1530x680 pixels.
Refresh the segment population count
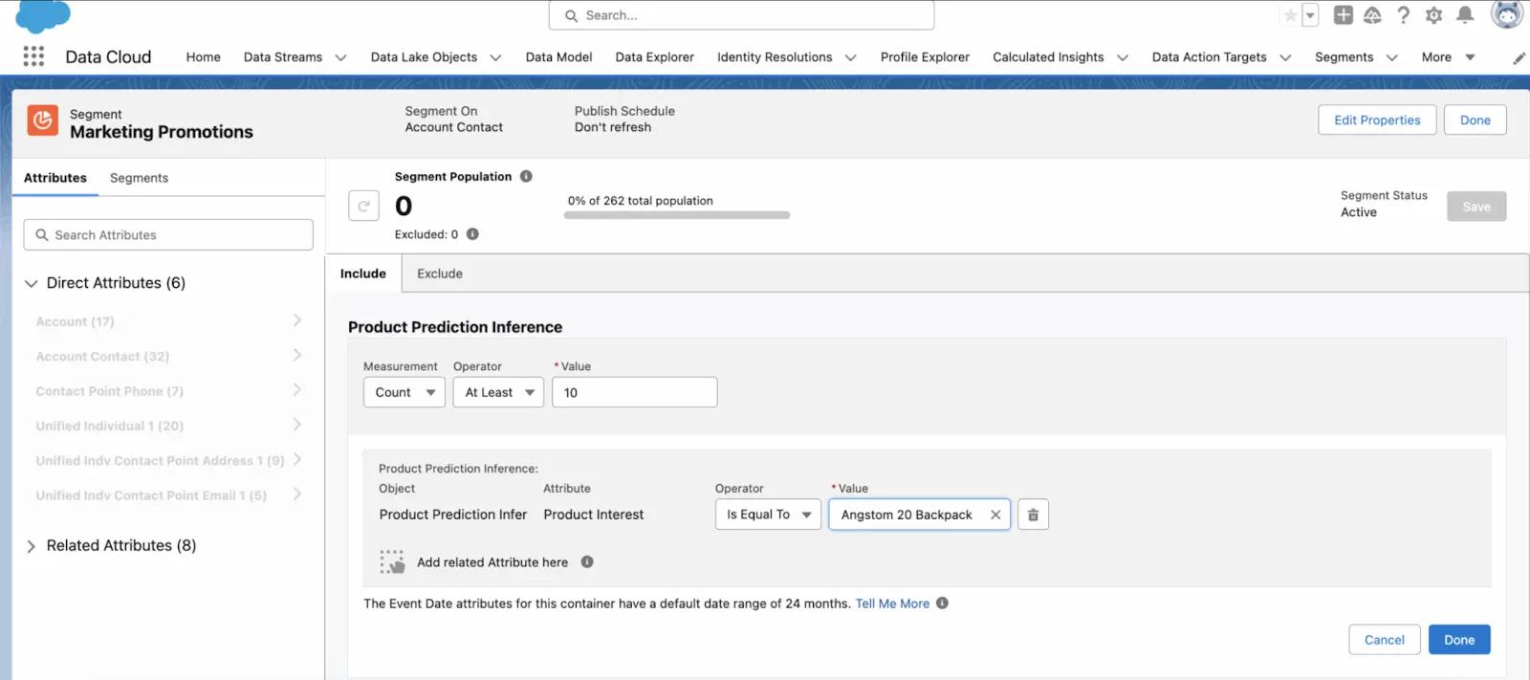tap(363, 206)
